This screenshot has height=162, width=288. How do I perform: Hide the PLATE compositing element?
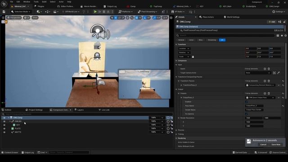pos(4,129)
